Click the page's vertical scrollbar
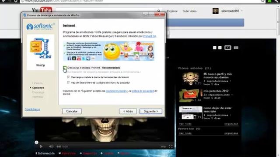Screen dimensions: 280x157 point(278,21)
